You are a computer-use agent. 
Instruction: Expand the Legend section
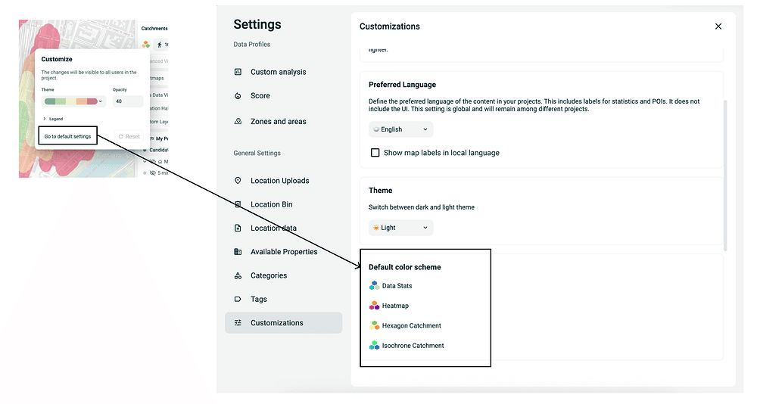pos(53,120)
